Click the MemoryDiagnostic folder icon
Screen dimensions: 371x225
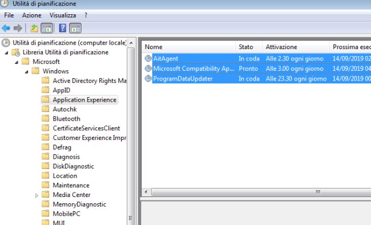pyautogui.click(x=46, y=204)
